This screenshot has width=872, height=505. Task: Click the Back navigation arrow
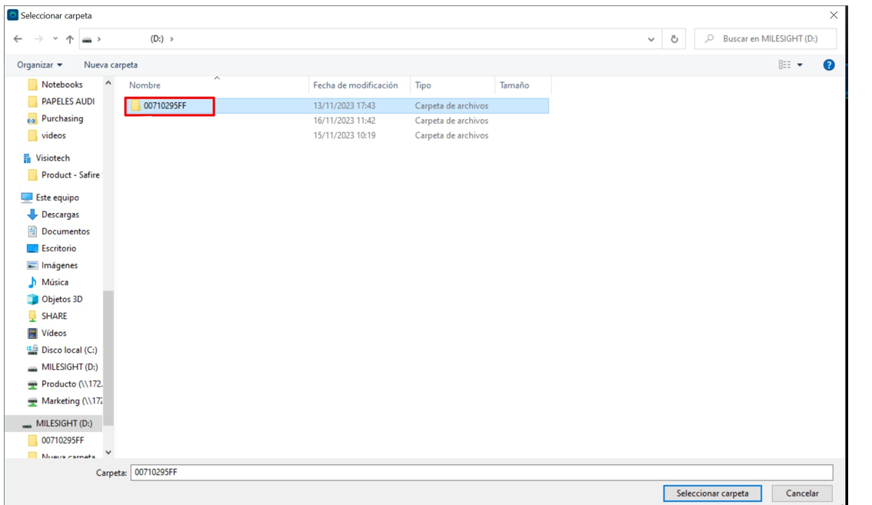click(16, 38)
